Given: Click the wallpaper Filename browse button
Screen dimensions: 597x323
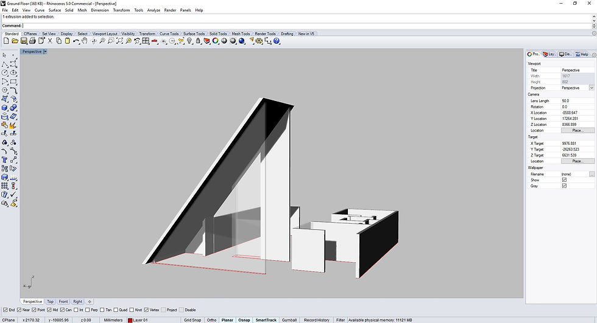Looking at the screenshot, I should 592,174.
